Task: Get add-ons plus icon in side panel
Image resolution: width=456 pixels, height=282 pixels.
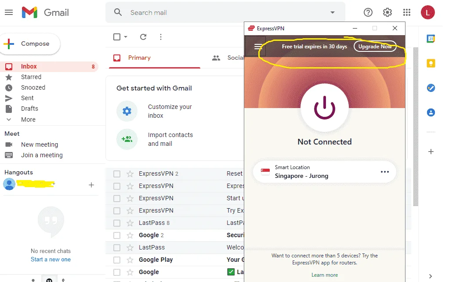Action: click(x=431, y=152)
